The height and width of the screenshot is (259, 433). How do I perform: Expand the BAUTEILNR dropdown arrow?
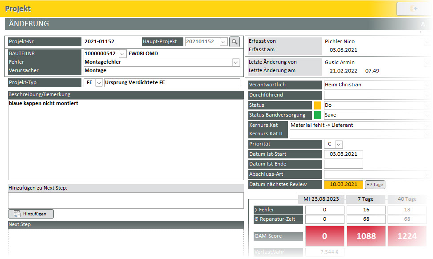(122, 54)
